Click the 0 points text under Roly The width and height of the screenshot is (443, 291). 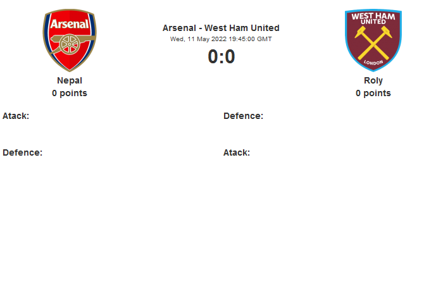[x=373, y=93]
